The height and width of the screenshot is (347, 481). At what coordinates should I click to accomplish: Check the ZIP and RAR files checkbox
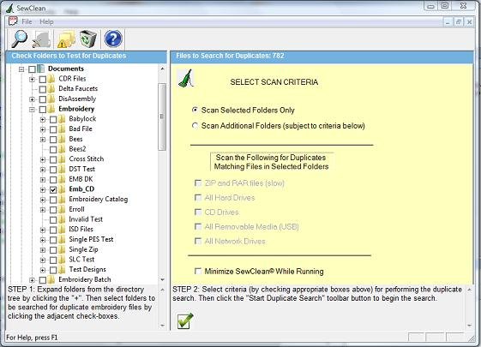pos(198,183)
